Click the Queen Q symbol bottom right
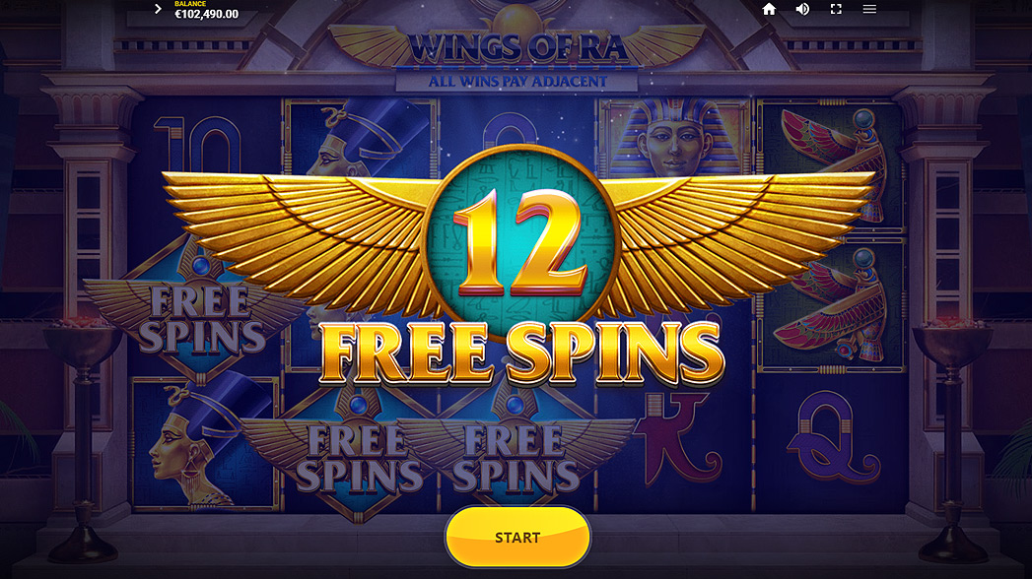 click(x=833, y=437)
